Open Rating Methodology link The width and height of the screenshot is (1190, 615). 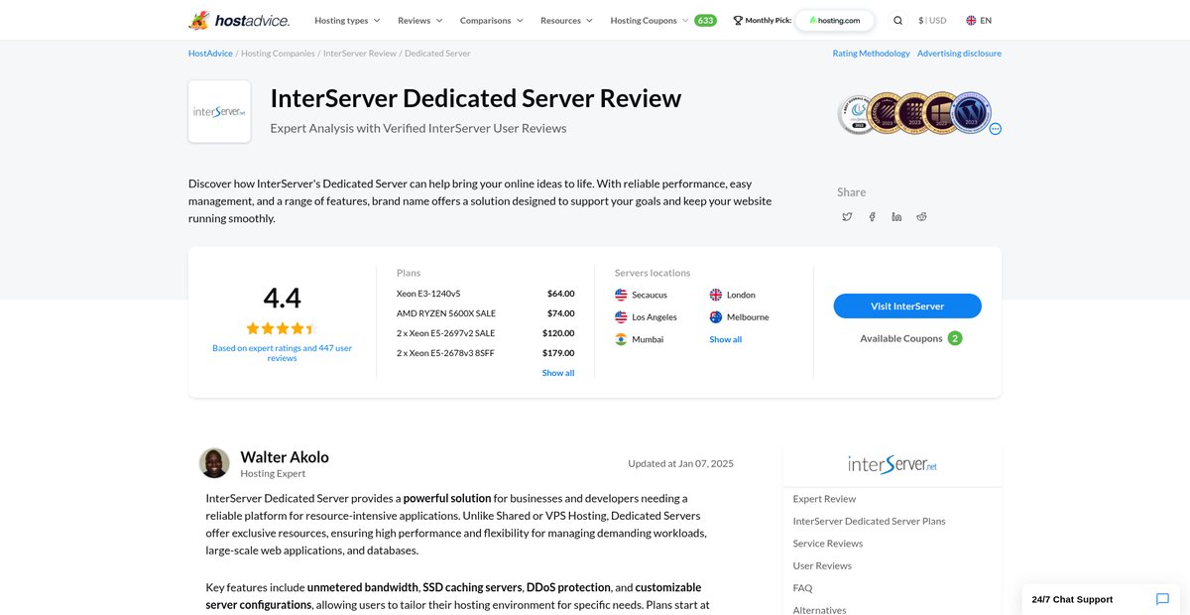pyautogui.click(x=871, y=54)
